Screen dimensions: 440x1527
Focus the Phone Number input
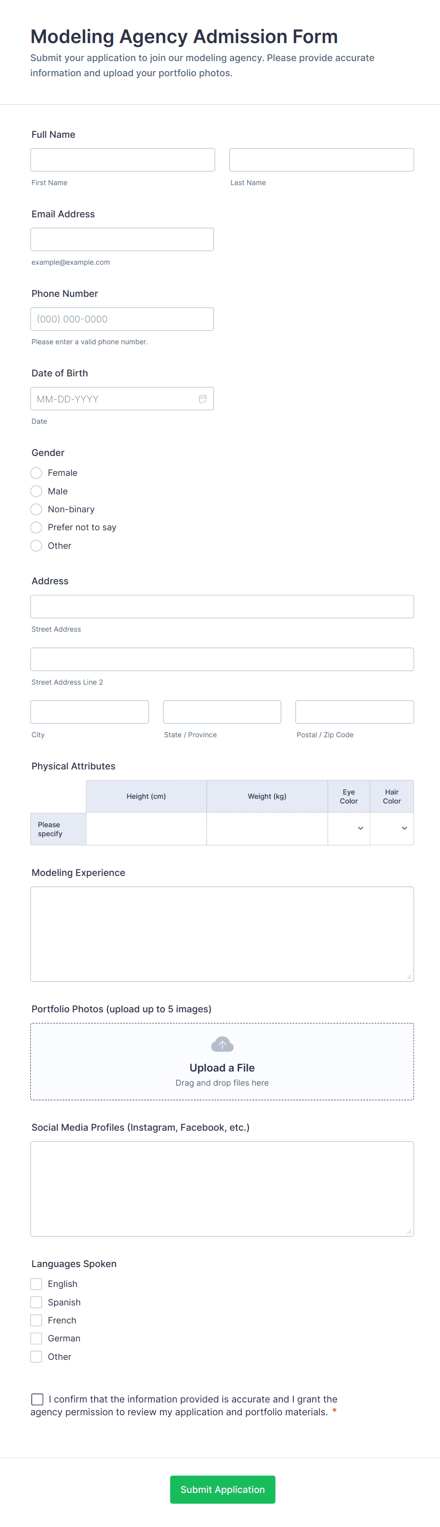122,319
